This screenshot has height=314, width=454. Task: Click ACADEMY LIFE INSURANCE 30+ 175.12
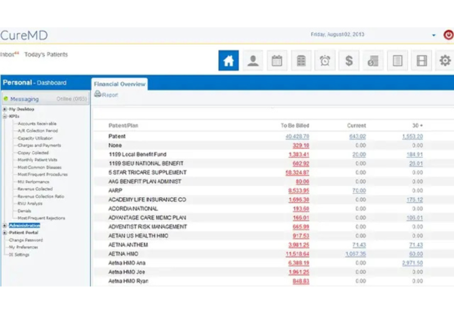point(415,199)
